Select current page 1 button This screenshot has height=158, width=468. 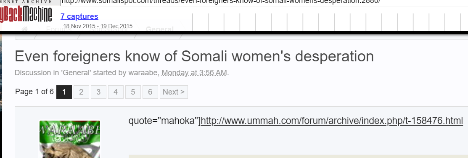[64, 92]
